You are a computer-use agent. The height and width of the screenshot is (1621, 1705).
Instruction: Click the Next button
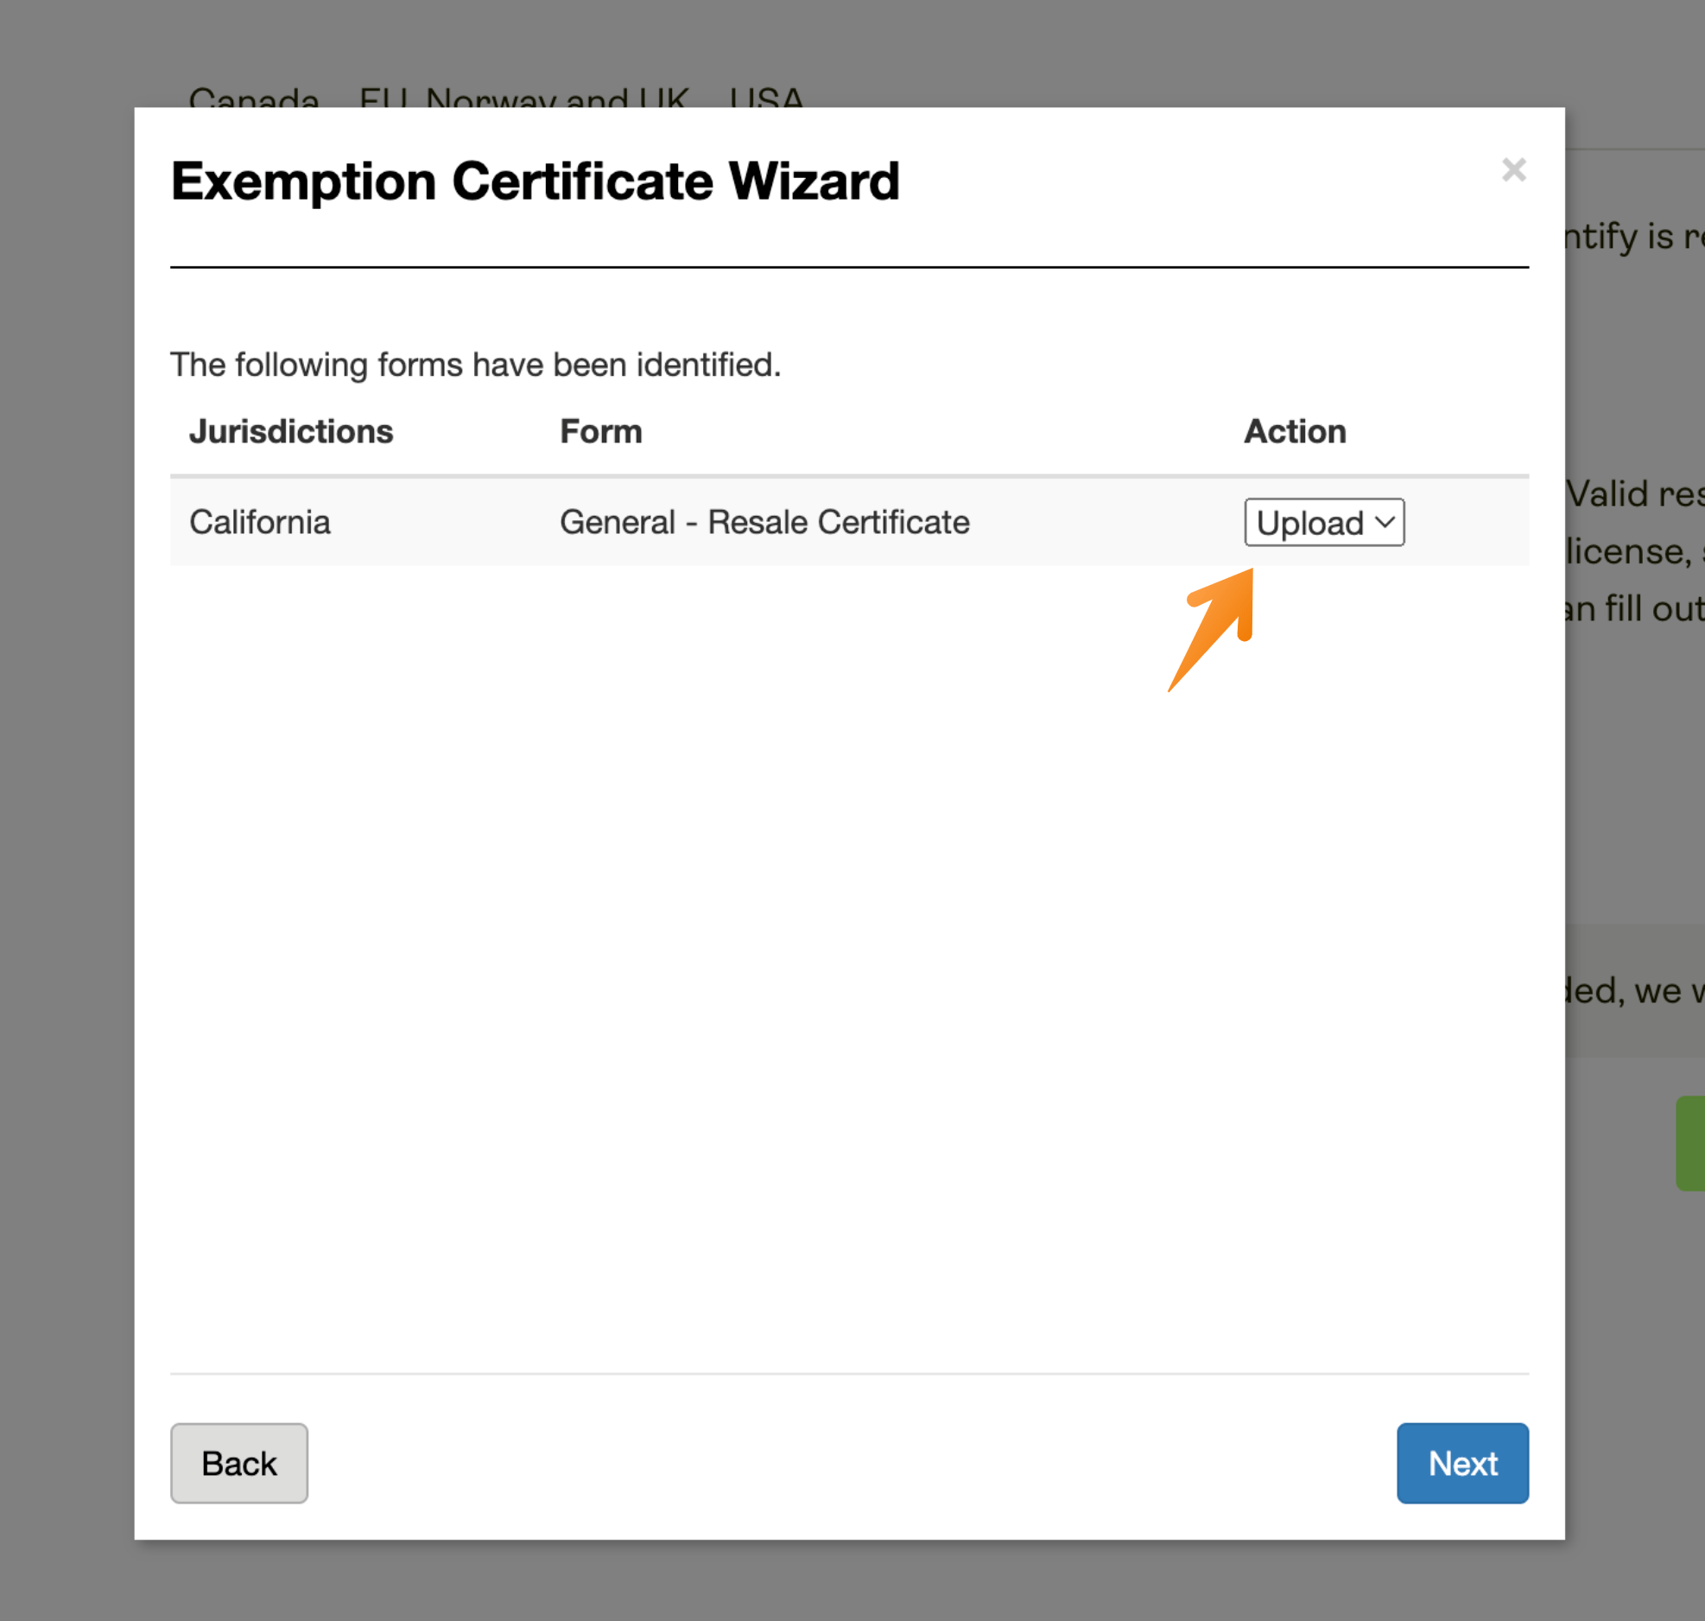click(x=1461, y=1463)
